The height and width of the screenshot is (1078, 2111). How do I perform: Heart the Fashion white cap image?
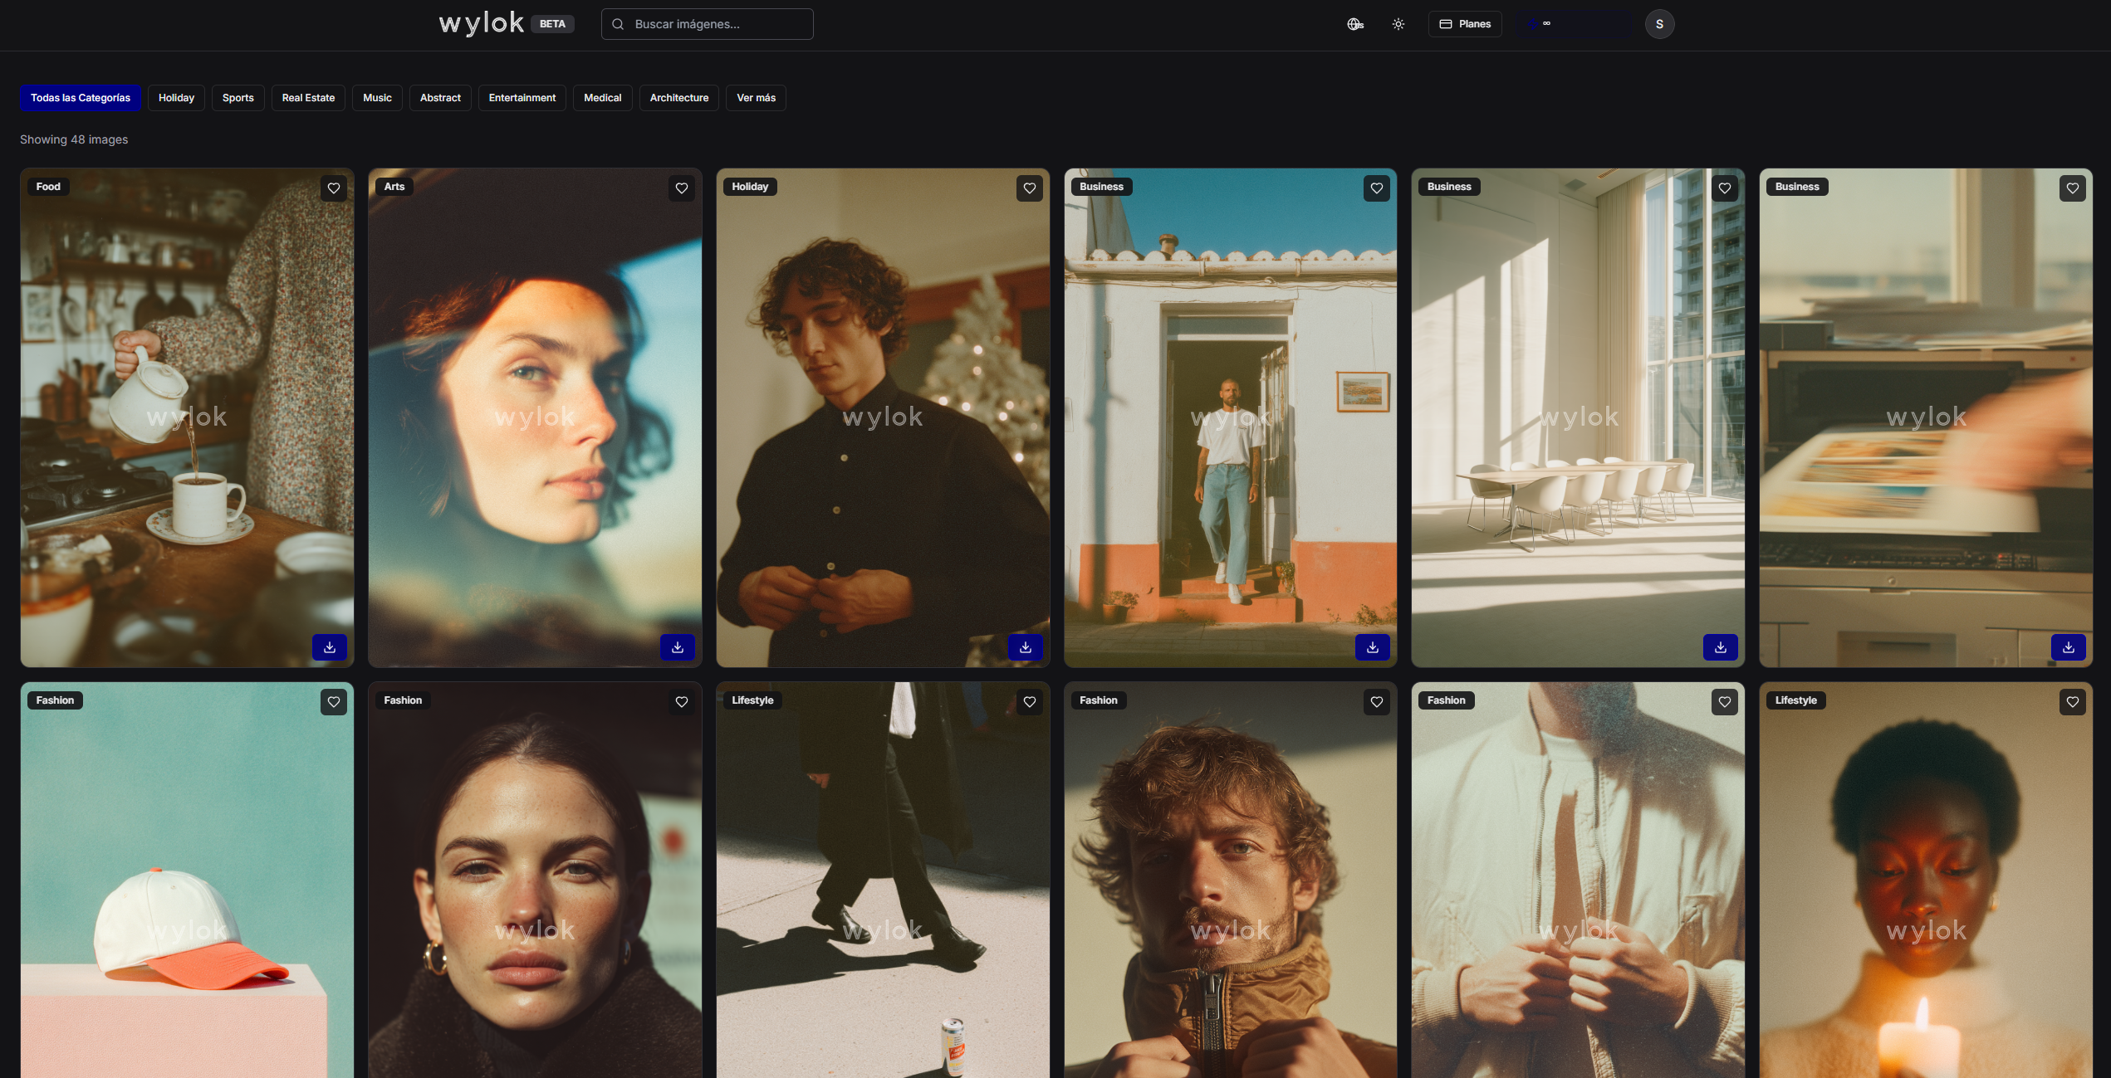pyautogui.click(x=334, y=702)
